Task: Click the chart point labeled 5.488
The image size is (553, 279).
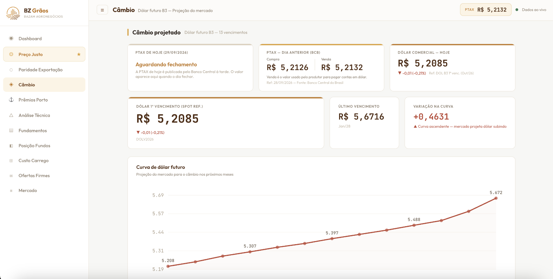Action: click(x=414, y=225)
